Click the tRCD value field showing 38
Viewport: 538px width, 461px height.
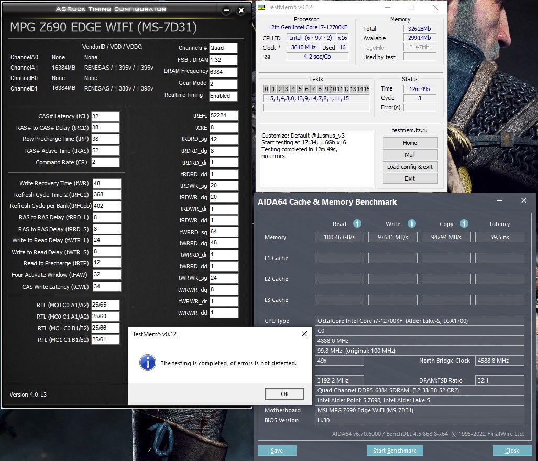tap(105, 128)
